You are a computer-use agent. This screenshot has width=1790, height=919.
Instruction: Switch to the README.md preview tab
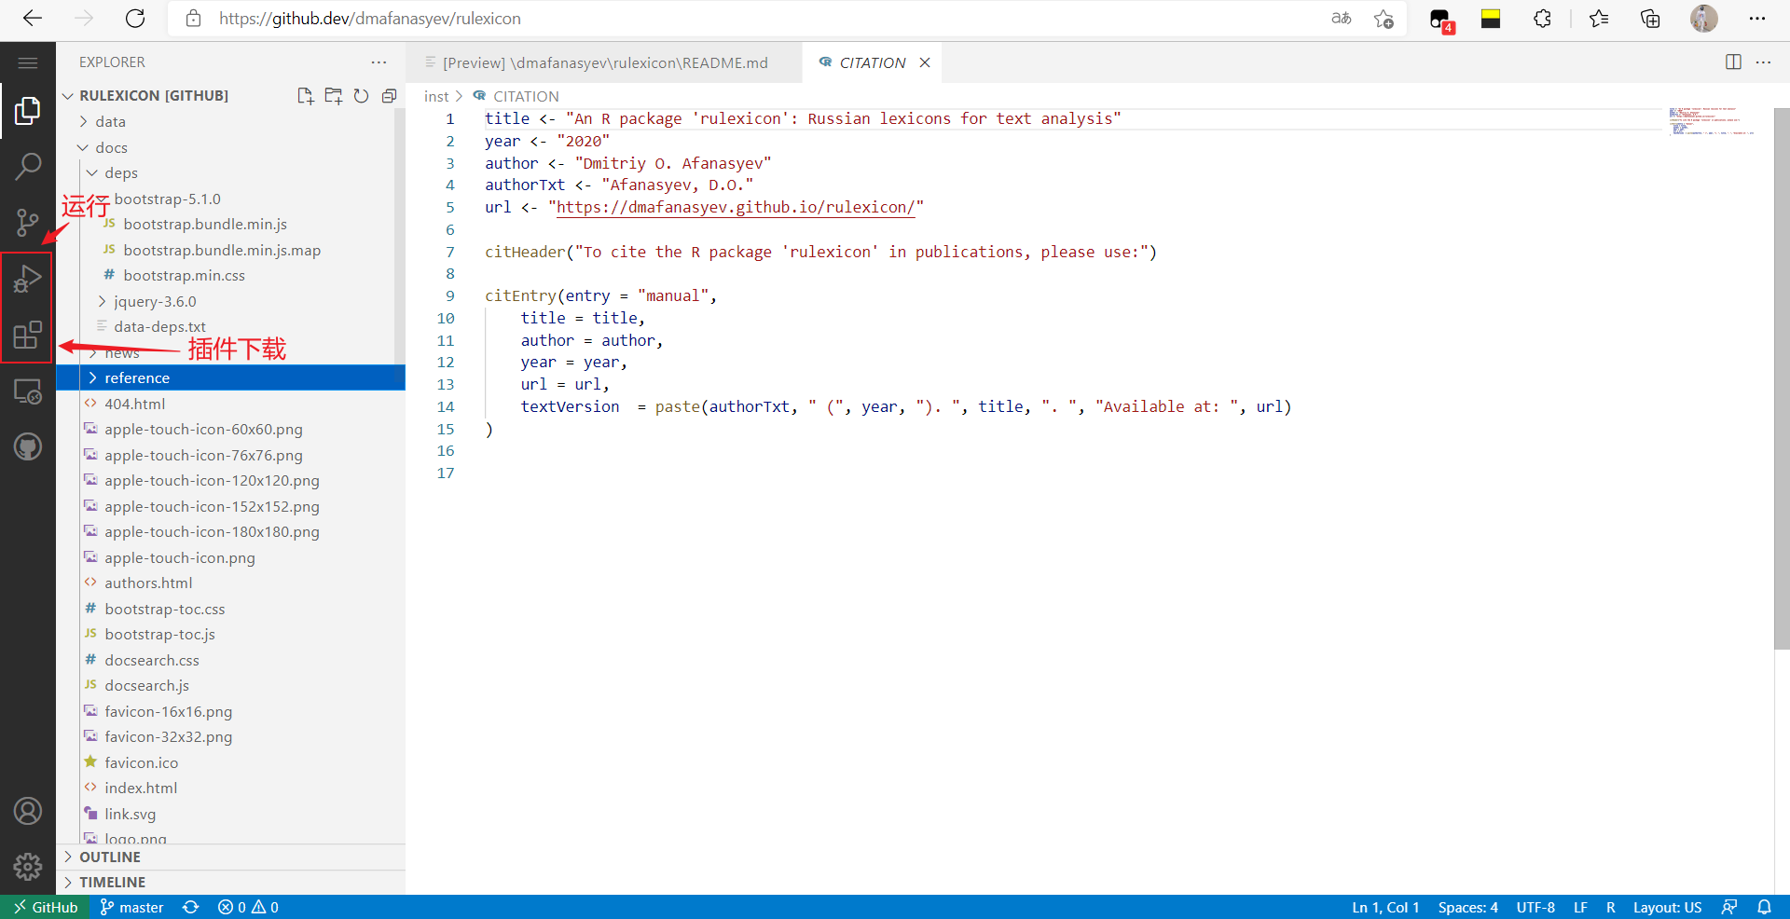click(604, 63)
